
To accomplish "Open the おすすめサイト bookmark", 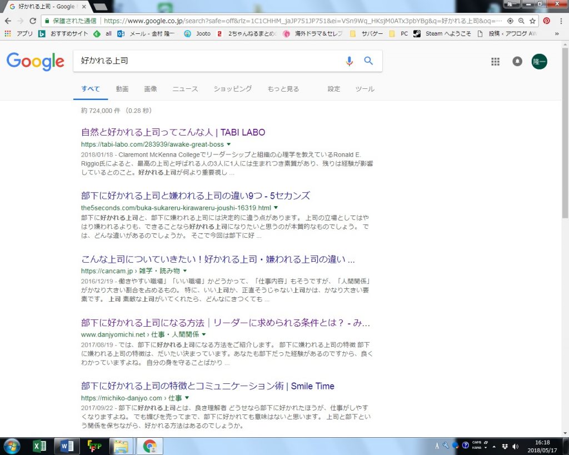I will coord(63,34).
